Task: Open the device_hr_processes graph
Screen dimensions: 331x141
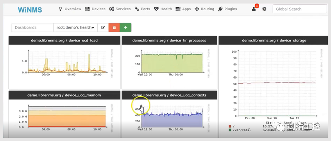Action: pos(172,64)
